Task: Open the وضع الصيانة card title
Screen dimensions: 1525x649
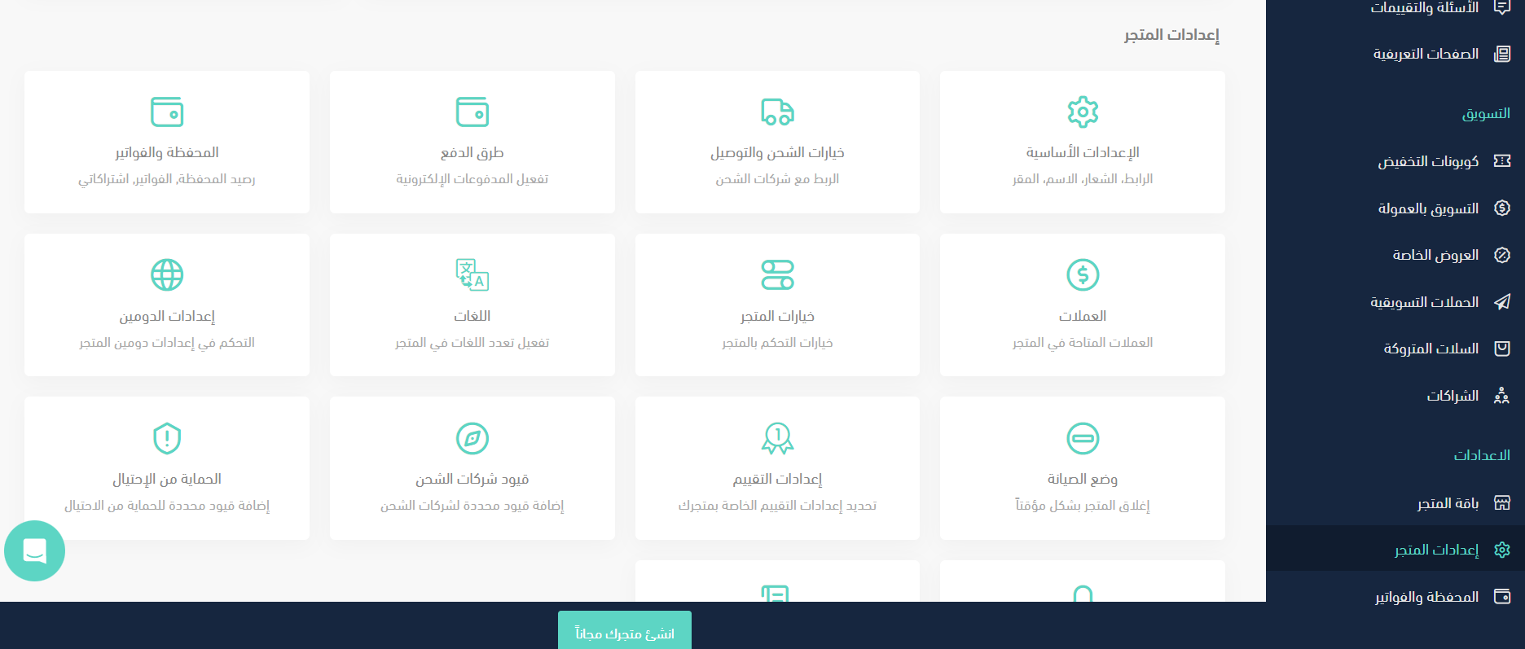Action: pos(1083,479)
